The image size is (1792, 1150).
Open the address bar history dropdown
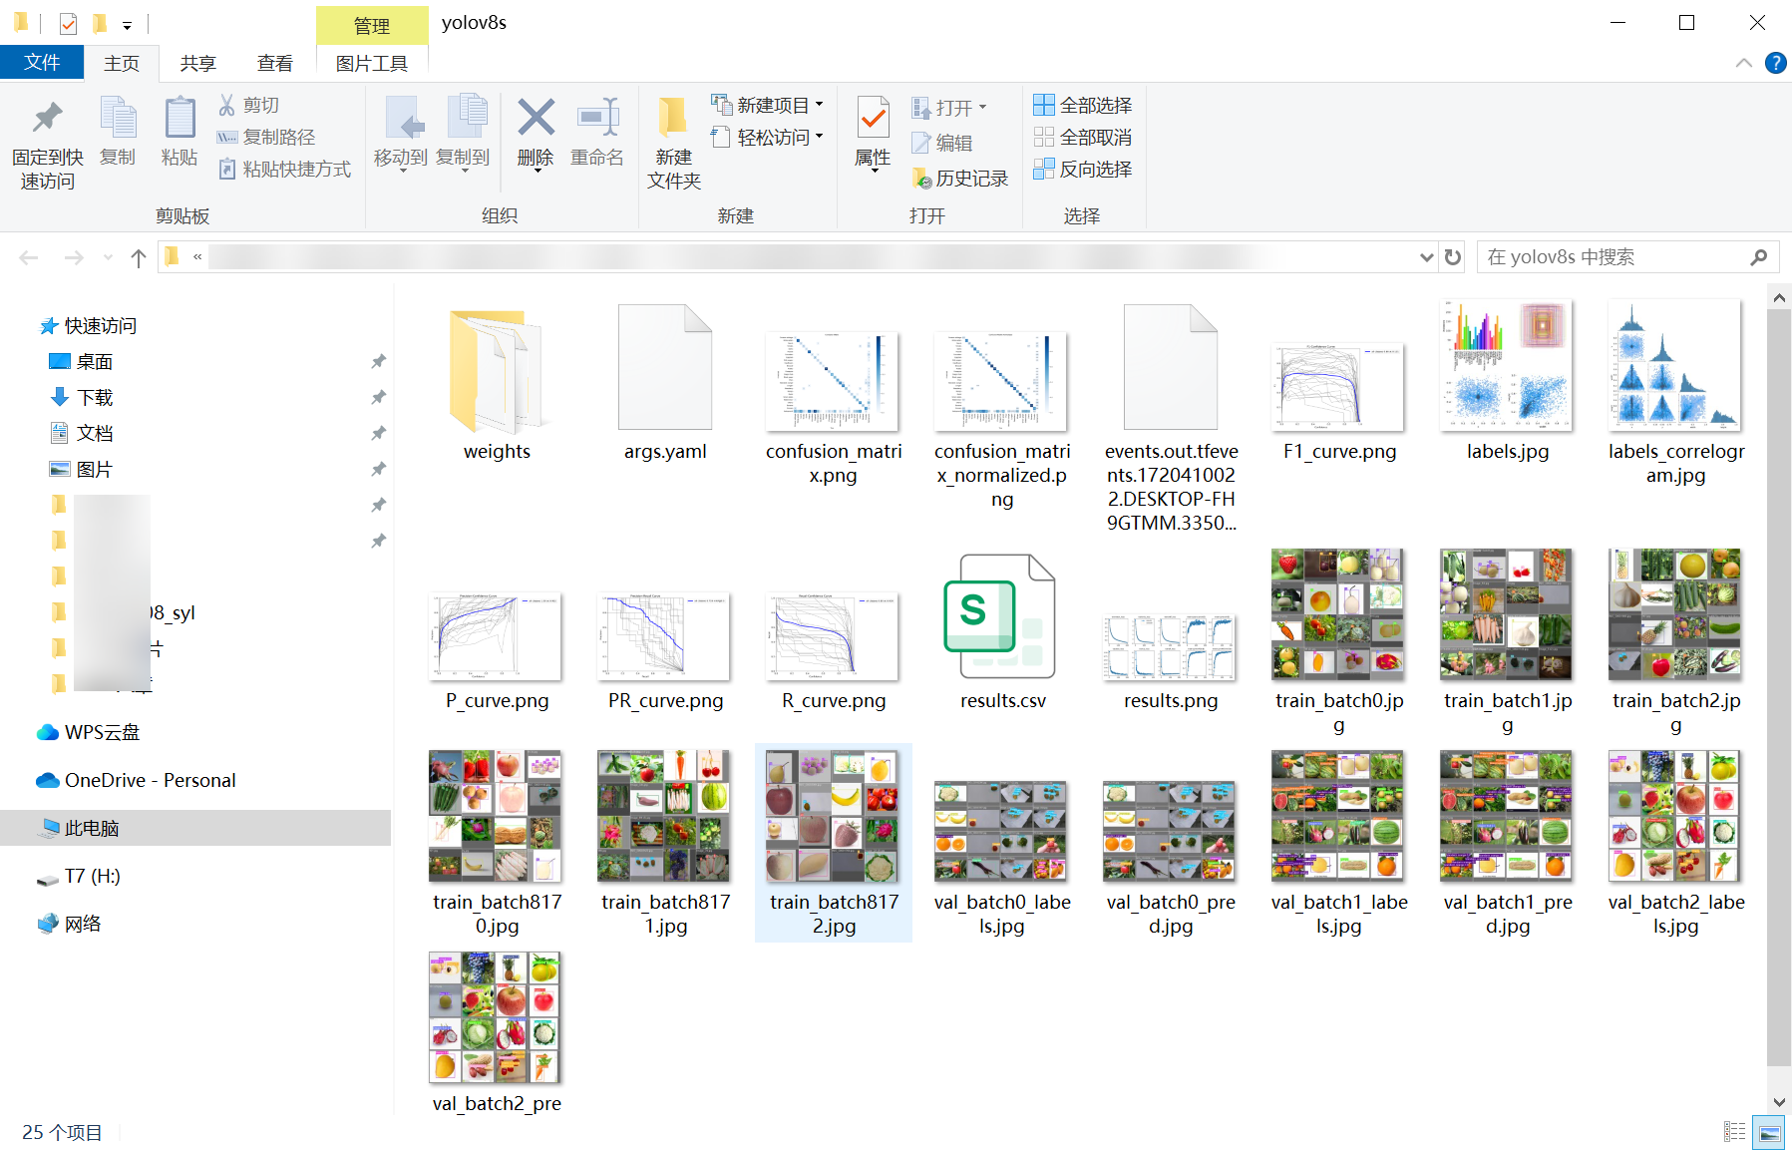tap(1426, 256)
